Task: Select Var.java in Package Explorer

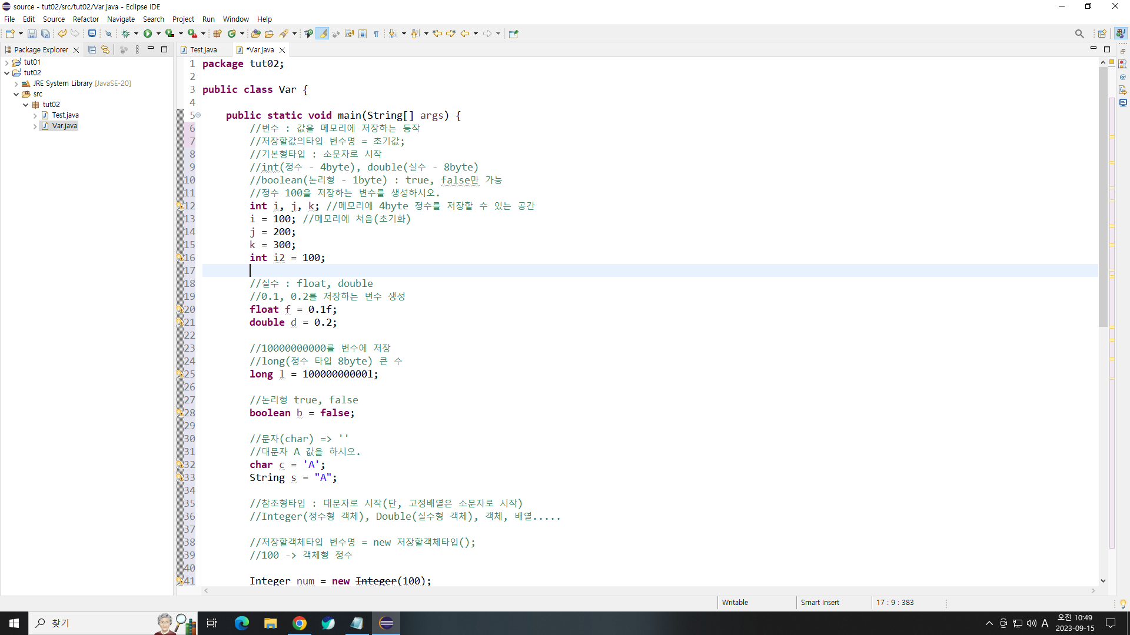Action: point(64,126)
